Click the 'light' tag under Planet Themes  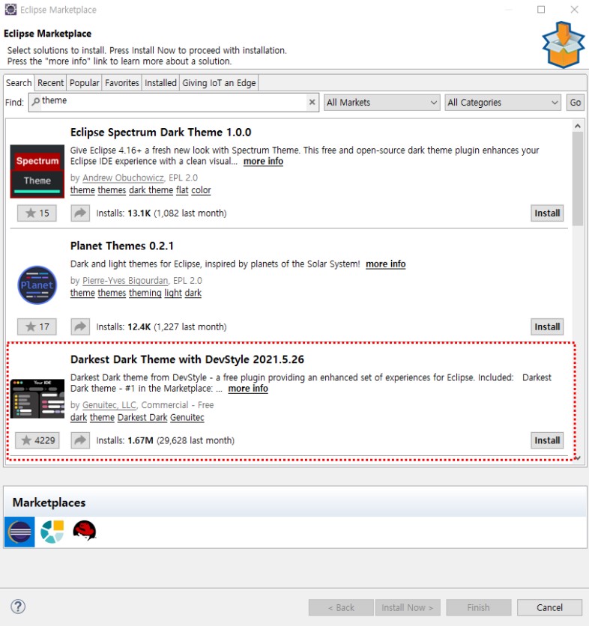coord(173,293)
